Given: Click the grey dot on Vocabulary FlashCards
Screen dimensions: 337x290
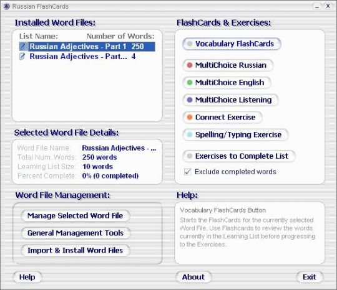Looking at the screenshot, I should click(190, 44).
